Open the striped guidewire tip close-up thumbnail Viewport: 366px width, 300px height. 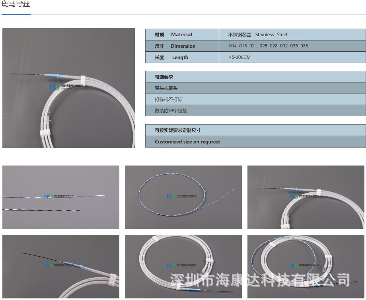pos(60,197)
